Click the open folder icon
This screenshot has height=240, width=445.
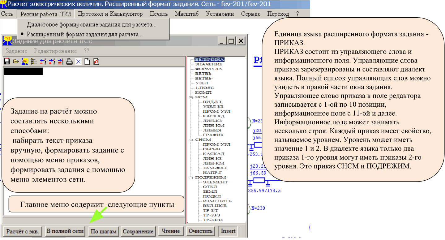tap(15, 62)
